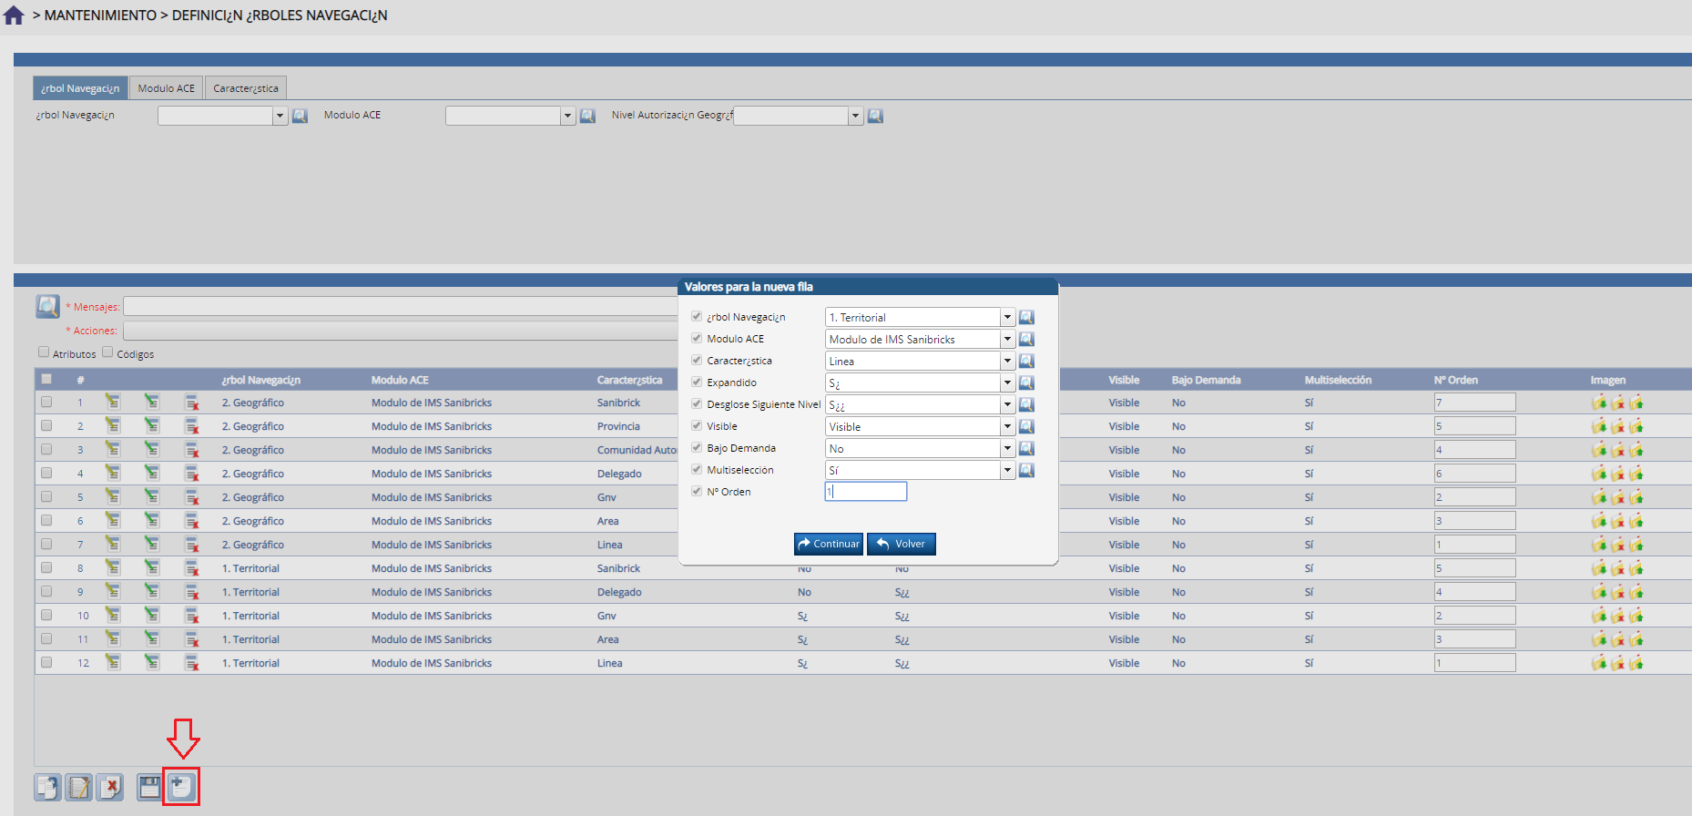Switch to the Característica tab

click(x=246, y=88)
